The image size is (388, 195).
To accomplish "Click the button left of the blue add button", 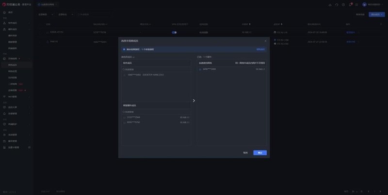I will point(360,15).
